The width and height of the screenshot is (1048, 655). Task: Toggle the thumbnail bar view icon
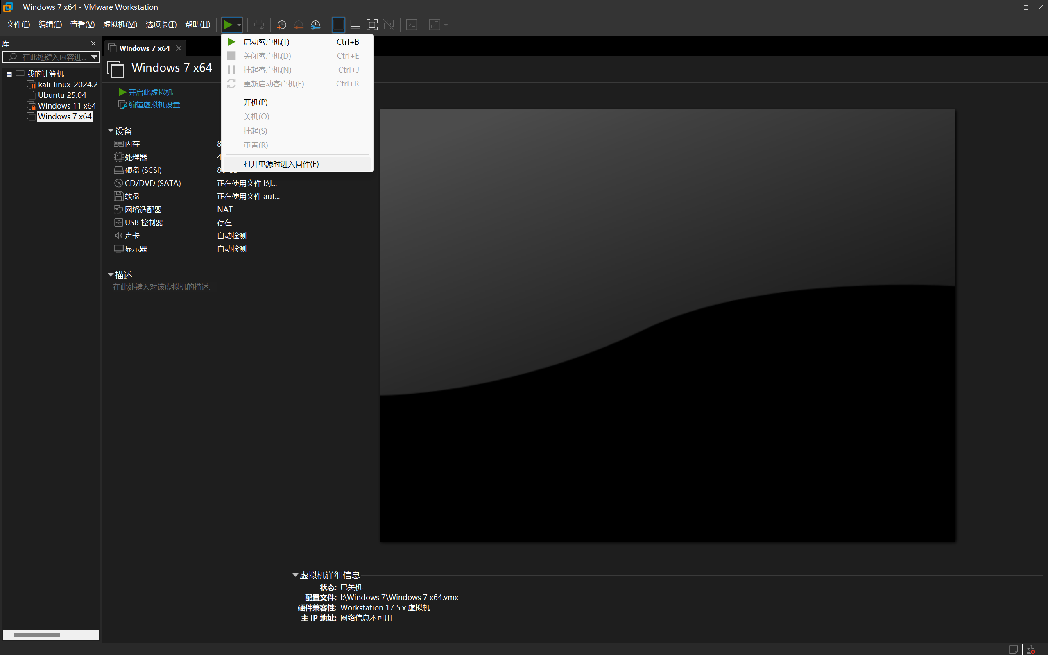[x=355, y=25]
